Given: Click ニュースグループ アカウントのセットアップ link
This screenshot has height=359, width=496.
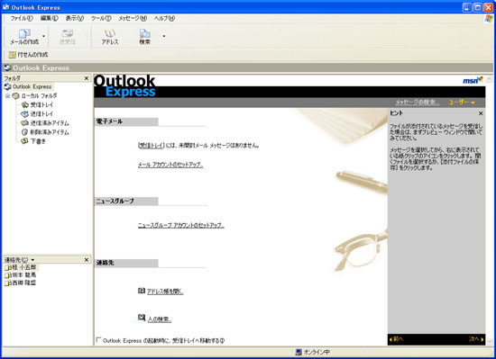Looking at the screenshot, I should pyautogui.click(x=180, y=225).
